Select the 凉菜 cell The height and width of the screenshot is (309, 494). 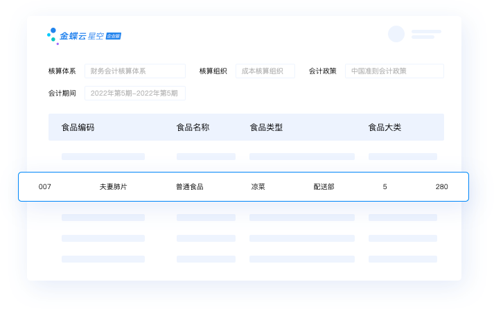(x=258, y=187)
